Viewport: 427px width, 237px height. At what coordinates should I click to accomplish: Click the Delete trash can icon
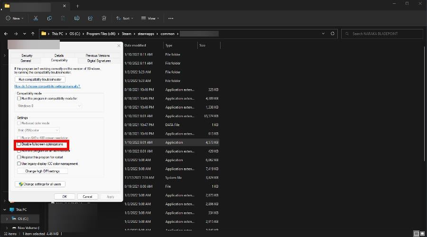point(104,18)
